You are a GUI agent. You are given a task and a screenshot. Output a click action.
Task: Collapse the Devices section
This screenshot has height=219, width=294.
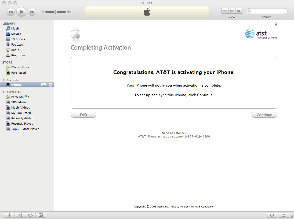(3, 80)
